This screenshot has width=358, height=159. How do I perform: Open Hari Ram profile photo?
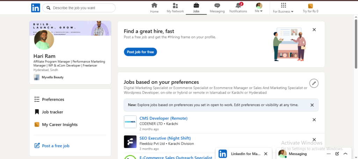44,40
